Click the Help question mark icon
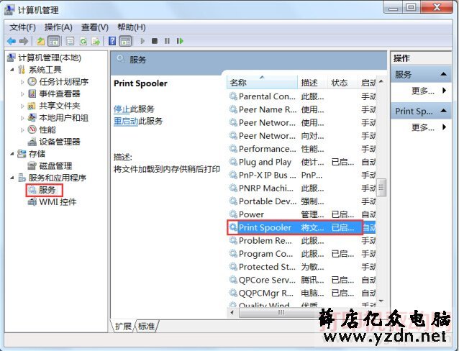Screen dimensions: 459x351 click(112, 41)
